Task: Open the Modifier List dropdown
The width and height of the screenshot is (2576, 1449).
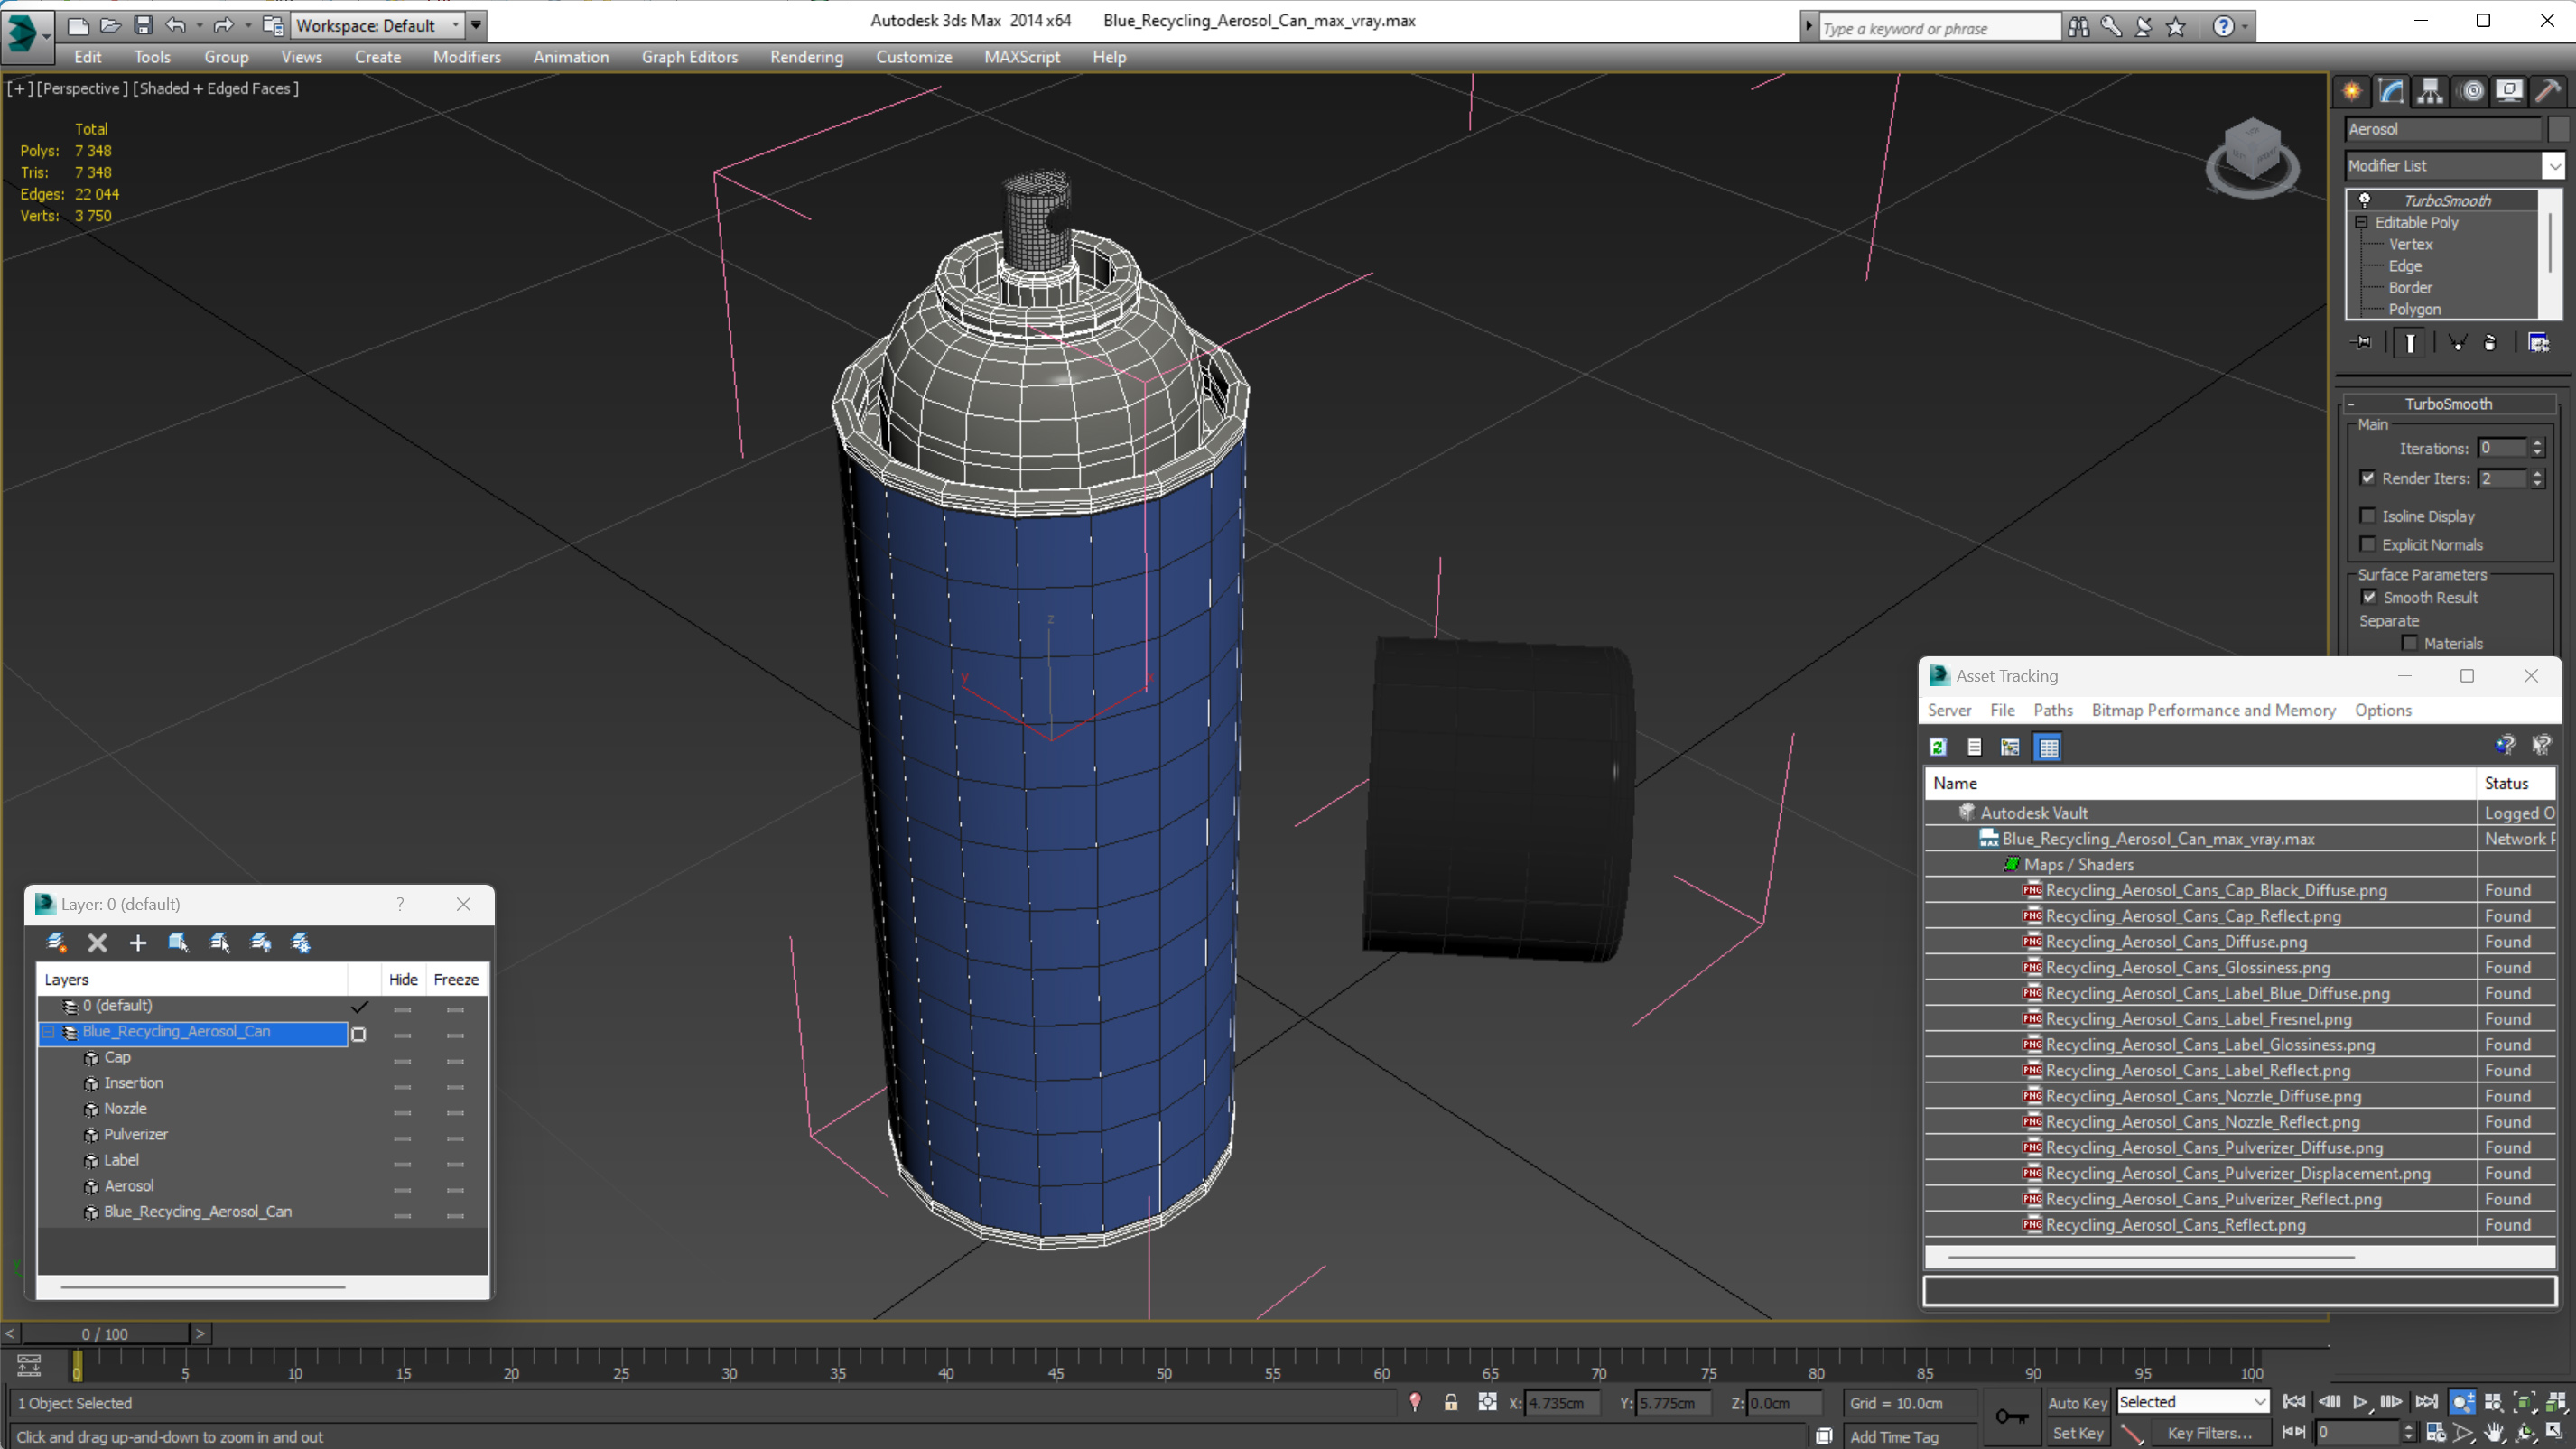Action: pyautogui.click(x=2554, y=166)
